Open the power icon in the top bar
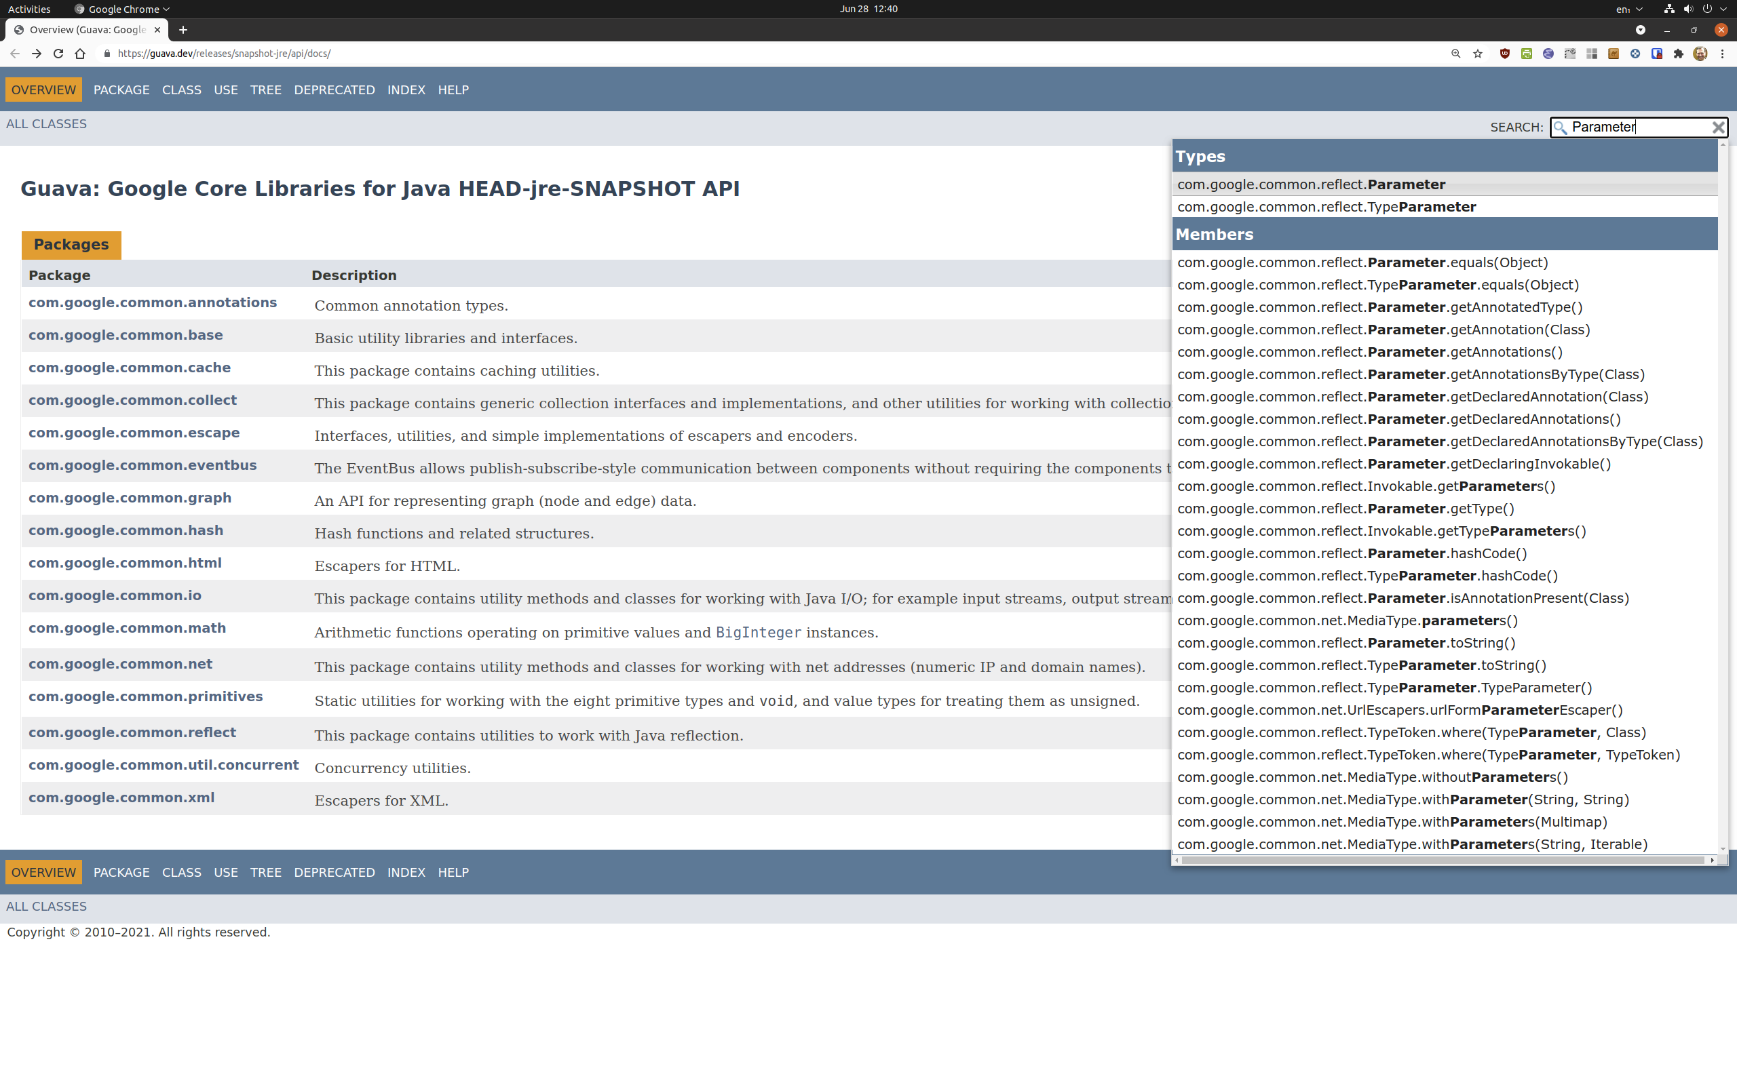Image resolution: width=1737 pixels, height=1085 pixels. click(x=1707, y=9)
